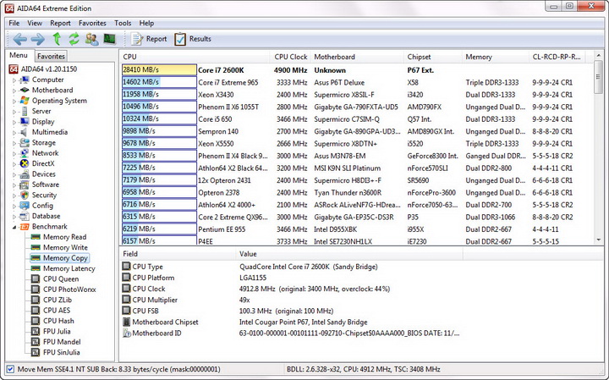Open FPU Mandel benchmark

[x=56, y=342]
